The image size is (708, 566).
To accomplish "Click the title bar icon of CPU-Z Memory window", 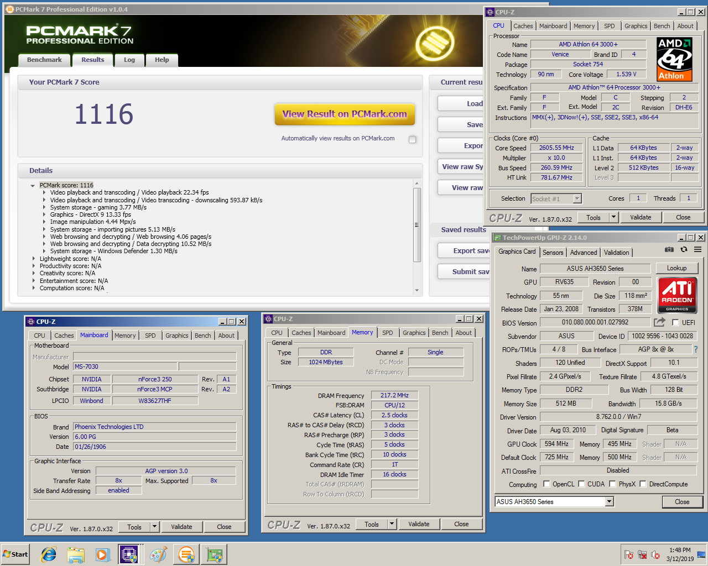I will tap(268, 319).
